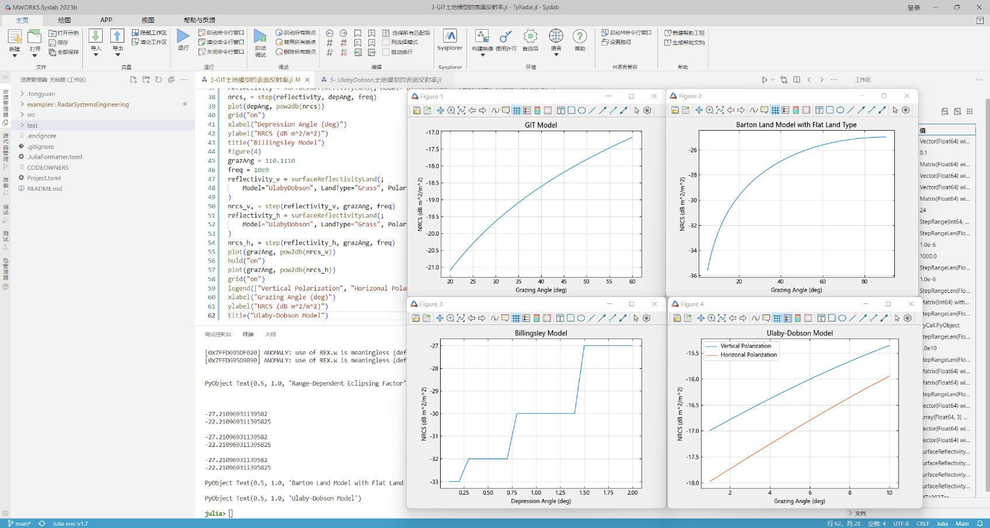This screenshot has width=990, height=528.
Task: Expand the 新建 new file dropdown
Action: point(15,55)
